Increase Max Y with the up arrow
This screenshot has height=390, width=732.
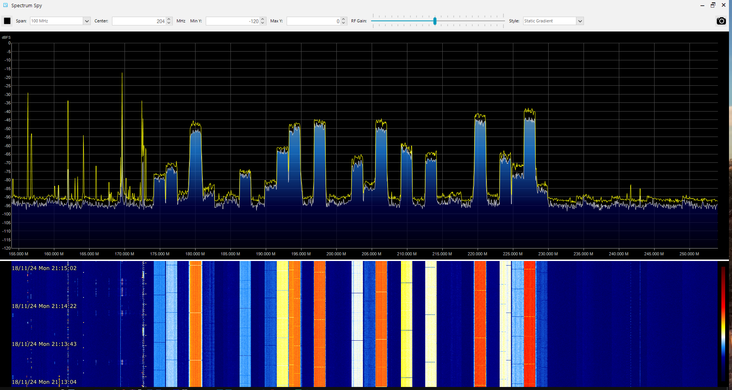point(344,19)
